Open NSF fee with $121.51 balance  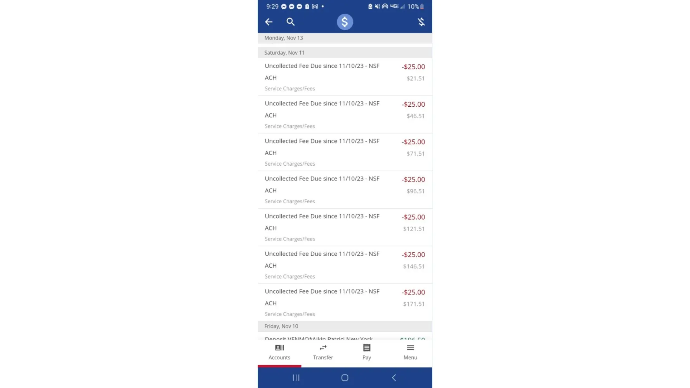pos(345,227)
